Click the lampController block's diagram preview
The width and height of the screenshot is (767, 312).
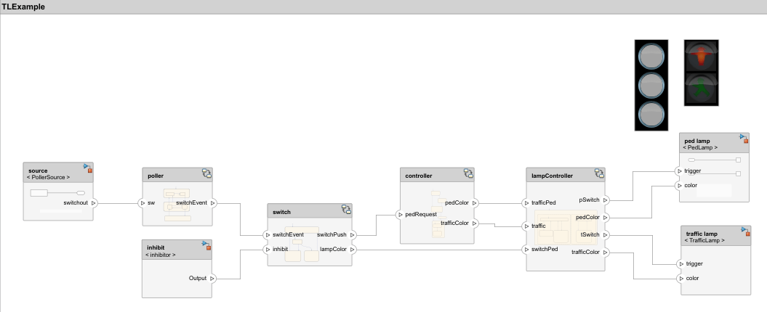[x=566, y=228]
